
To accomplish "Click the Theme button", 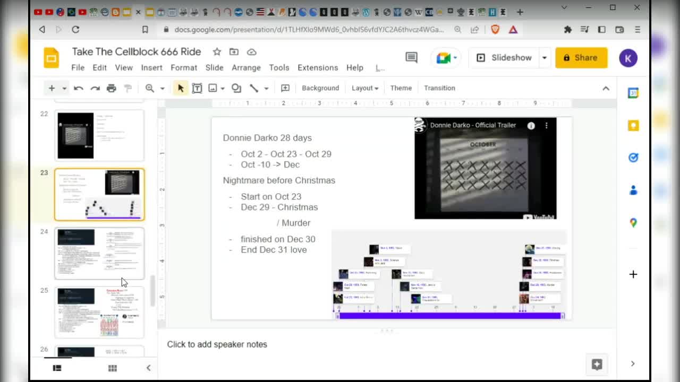I will tap(401, 88).
